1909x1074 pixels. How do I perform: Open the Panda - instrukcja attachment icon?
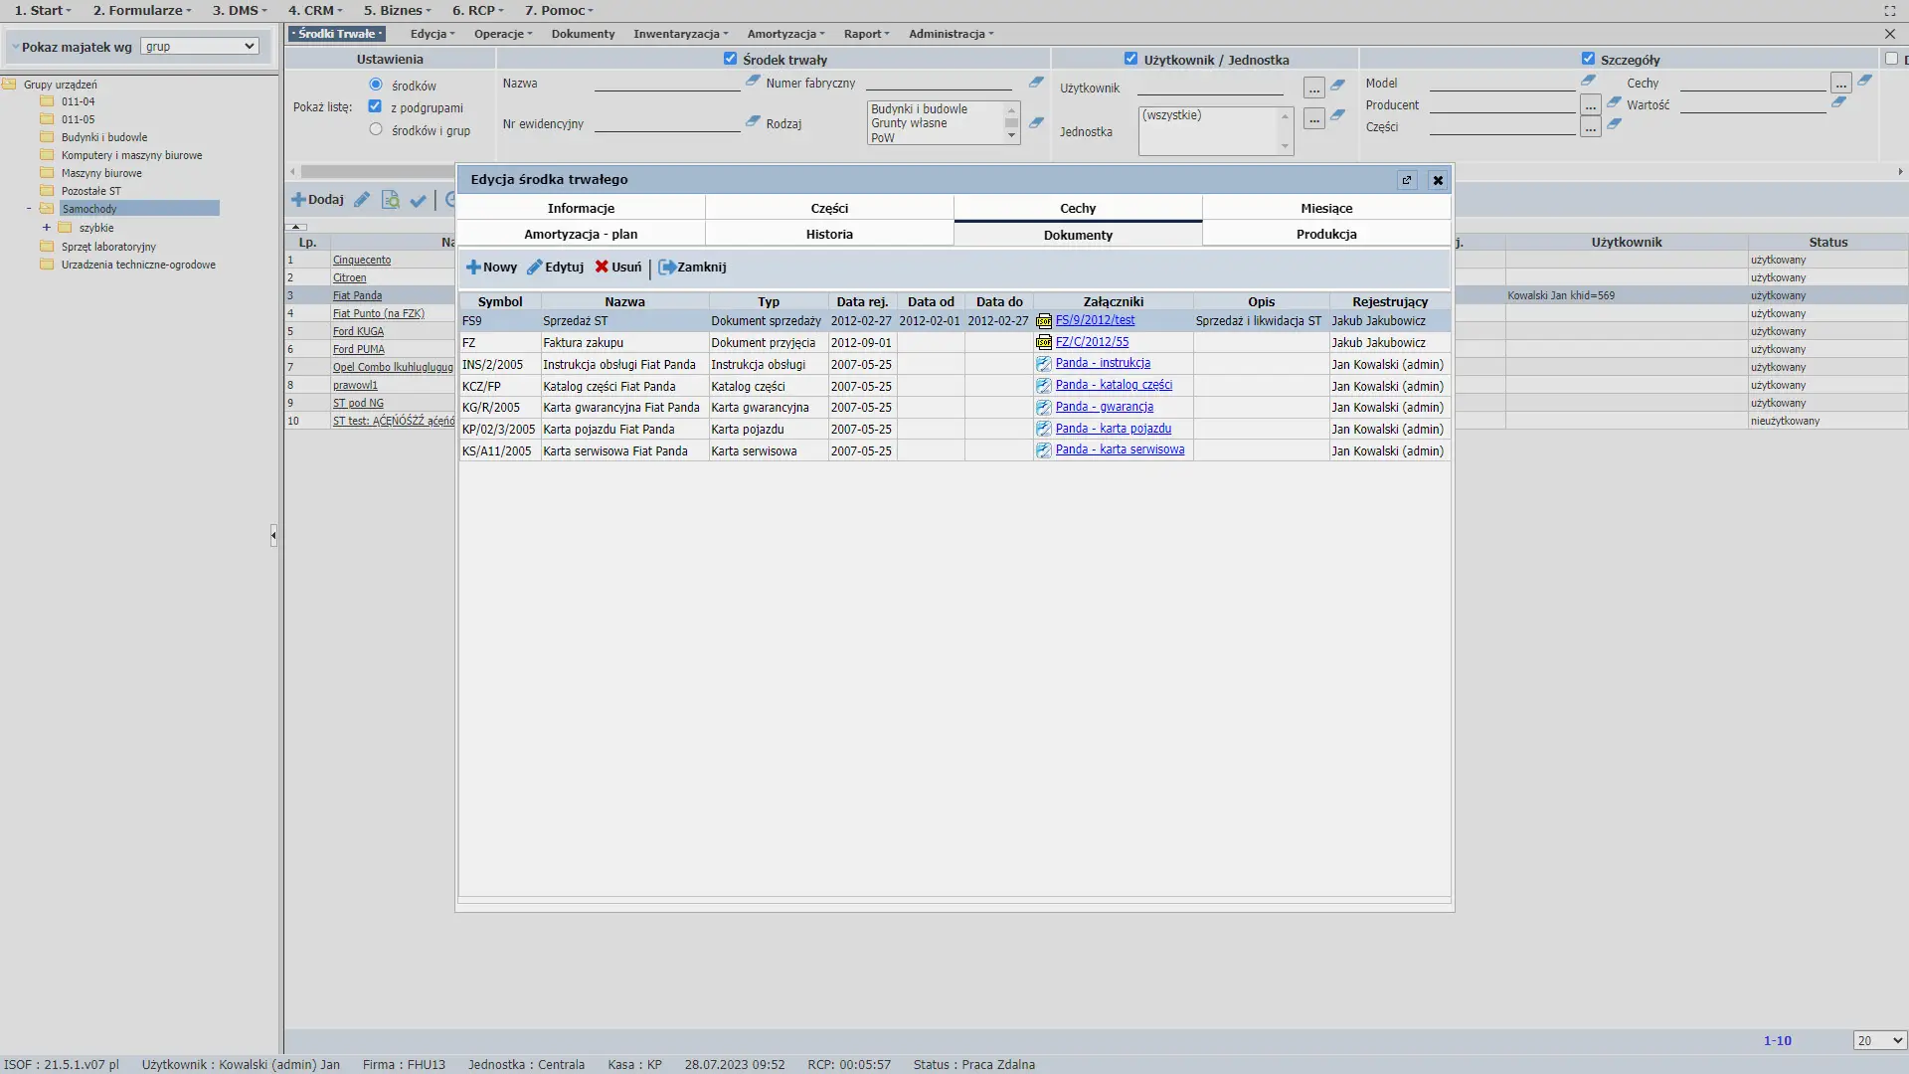(x=1043, y=364)
